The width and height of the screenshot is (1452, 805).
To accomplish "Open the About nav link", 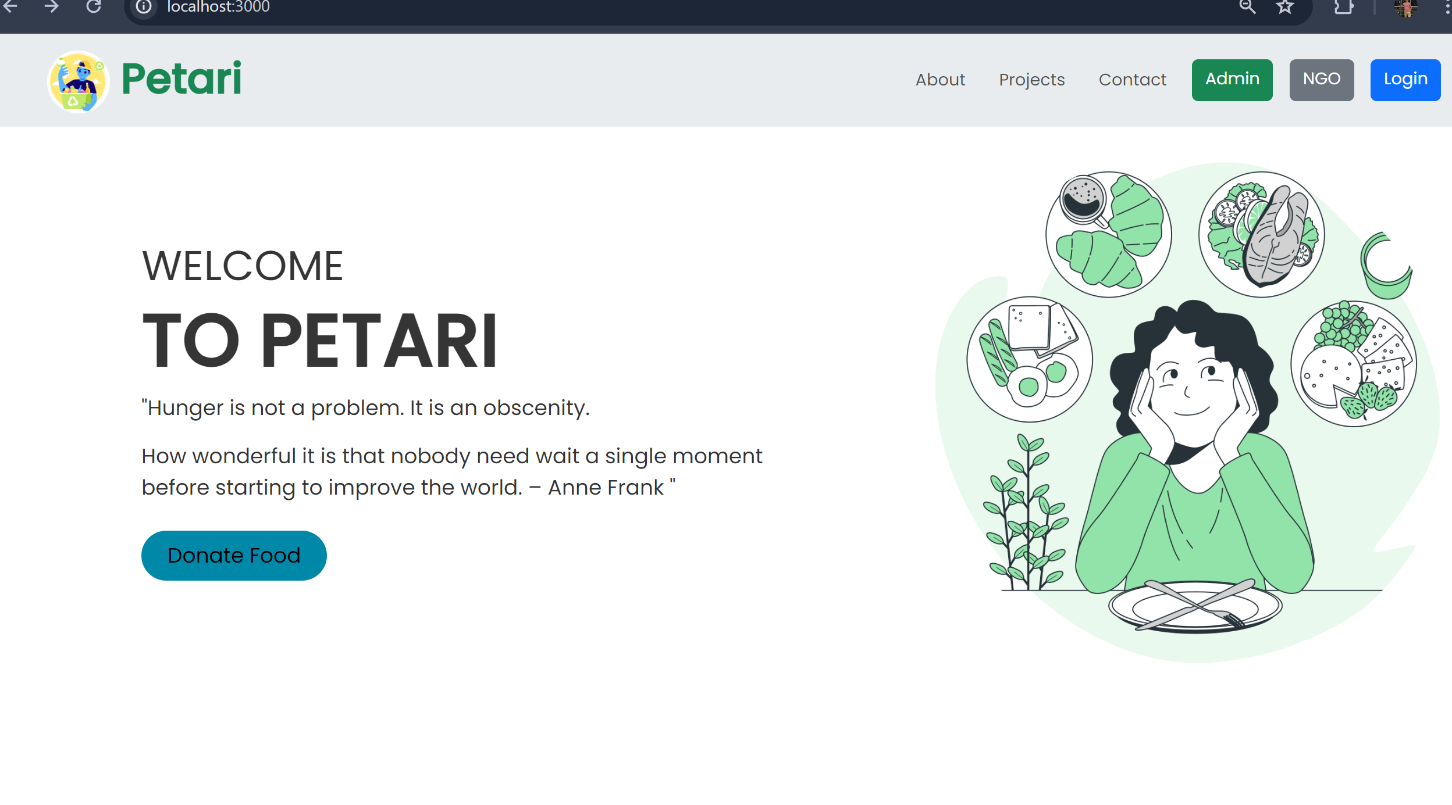I will pyautogui.click(x=940, y=80).
